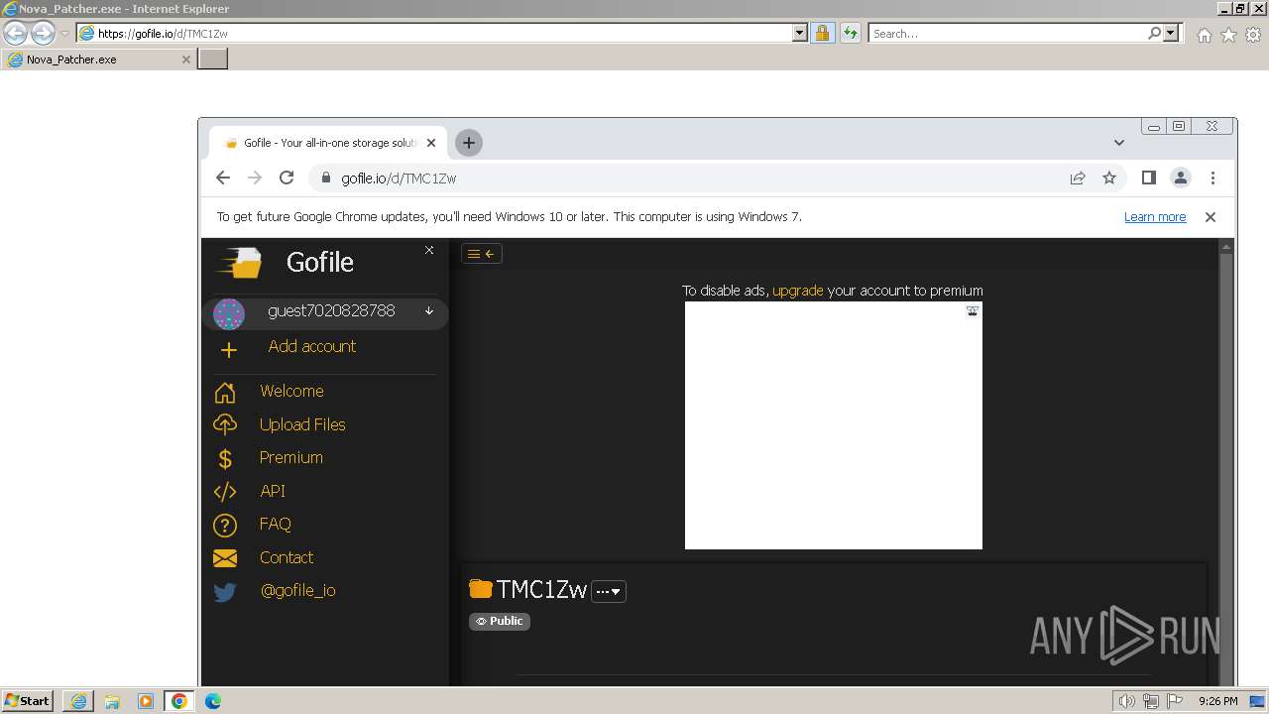
Task: Expand IE search provider dropdown
Action: tap(1171, 33)
